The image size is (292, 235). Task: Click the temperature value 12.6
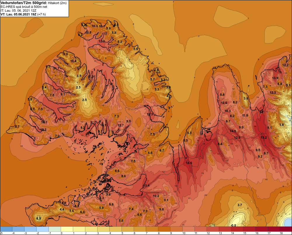click(x=224, y=102)
